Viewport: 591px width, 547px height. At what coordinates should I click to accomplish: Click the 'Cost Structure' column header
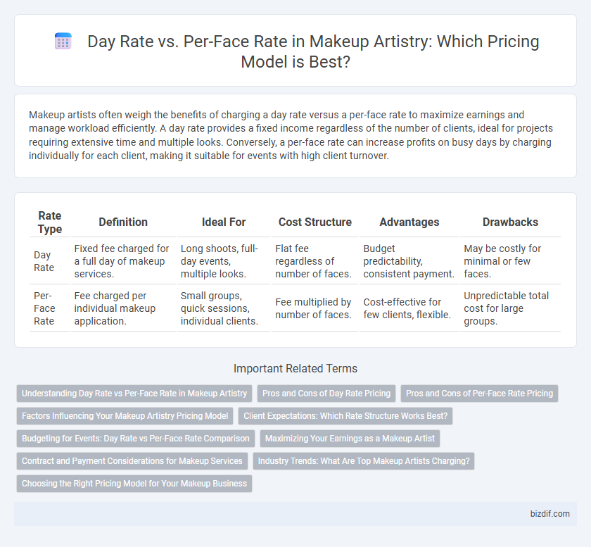[x=315, y=222]
